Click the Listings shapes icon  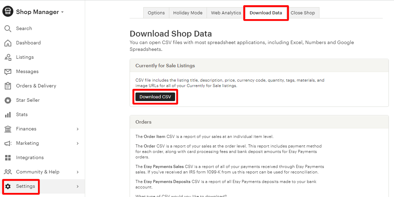[x=8, y=57]
